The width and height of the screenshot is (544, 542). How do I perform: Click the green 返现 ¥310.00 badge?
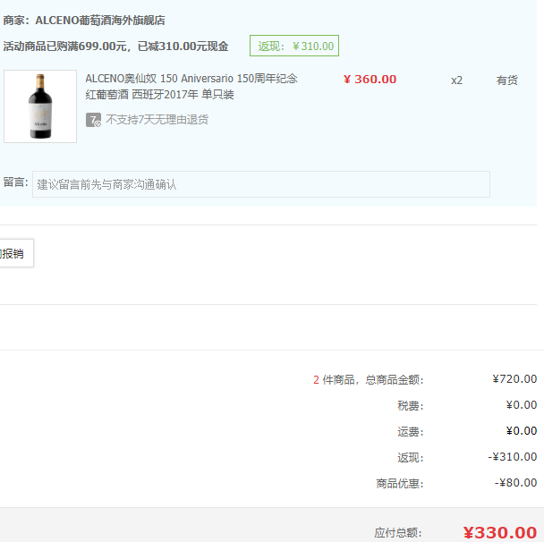pos(294,46)
